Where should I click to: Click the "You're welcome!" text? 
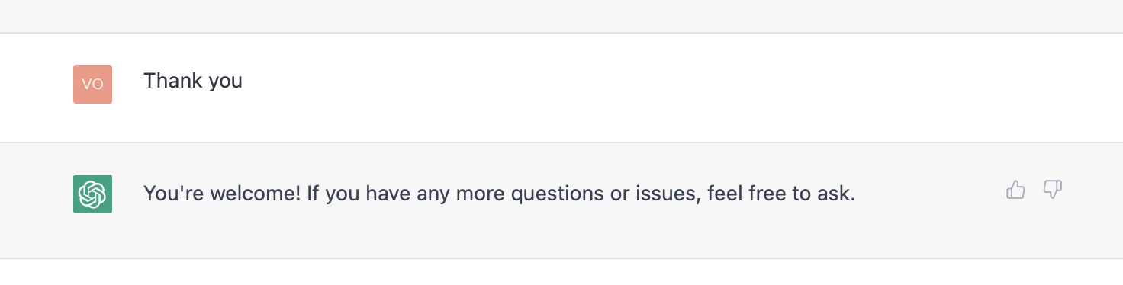222,194
